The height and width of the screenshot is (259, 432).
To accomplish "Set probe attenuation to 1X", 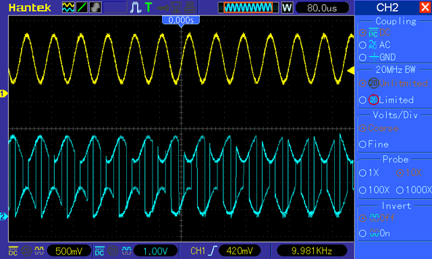I will (x=369, y=173).
